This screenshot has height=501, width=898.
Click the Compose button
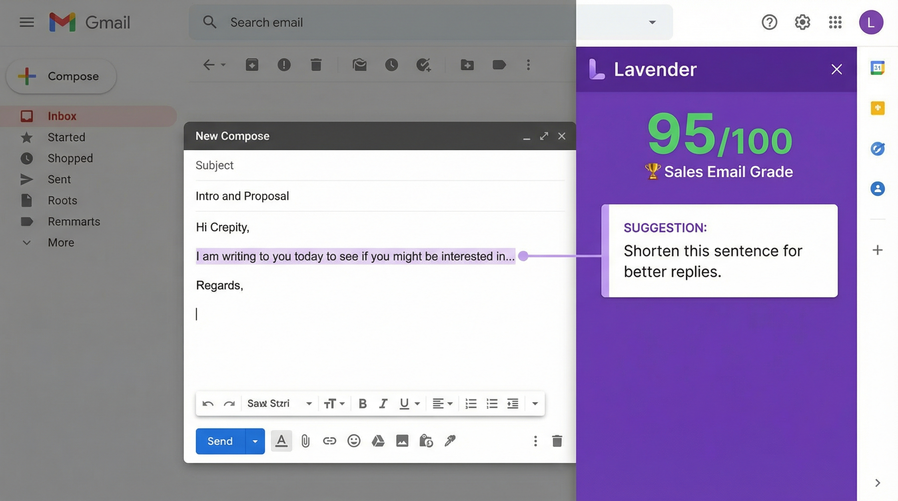click(61, 76)
